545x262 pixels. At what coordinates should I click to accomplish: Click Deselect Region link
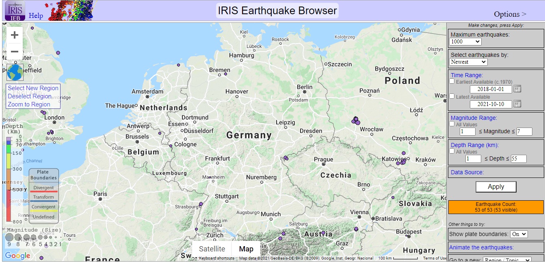30,96
